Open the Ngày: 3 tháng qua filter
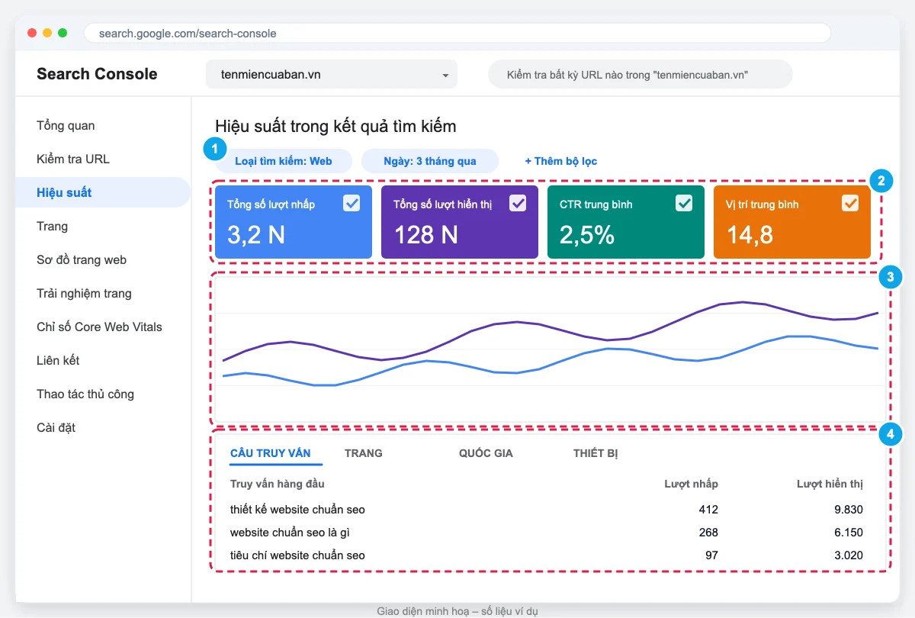 point(430,161)
